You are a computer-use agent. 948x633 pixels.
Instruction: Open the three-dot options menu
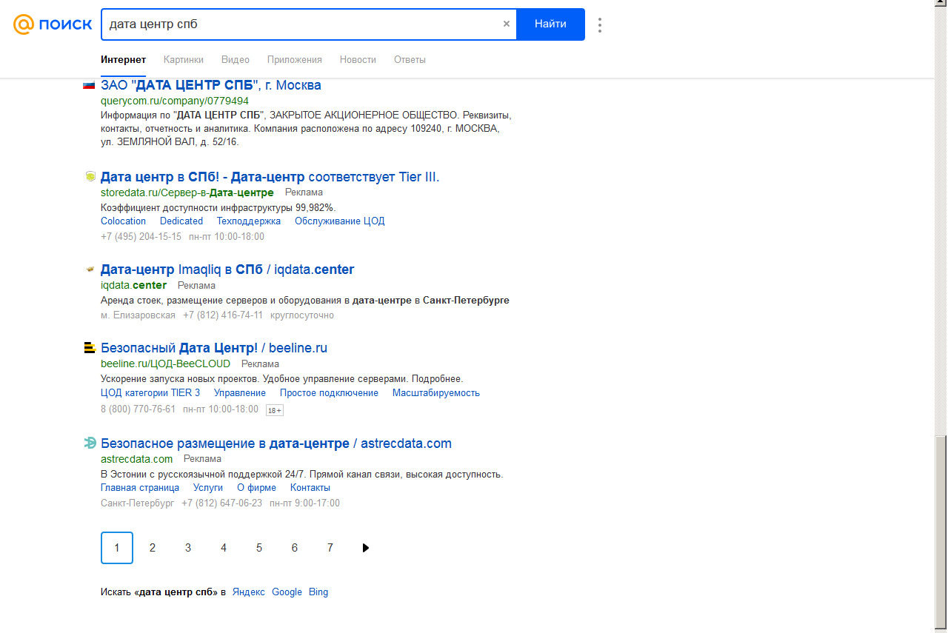coord(599,25)
